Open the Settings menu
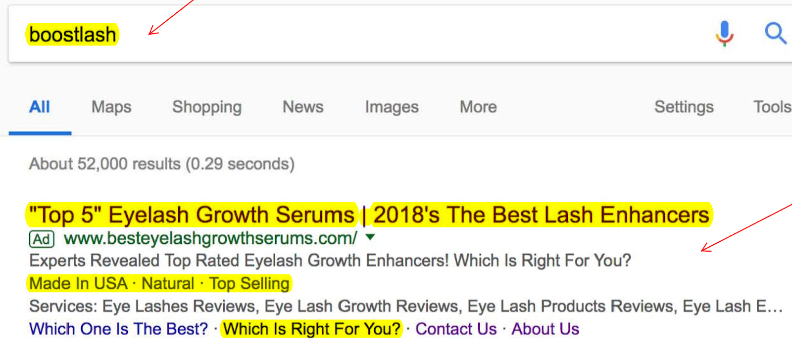The height and width of the screenshot is (353, 792). [x=684, y=107]
